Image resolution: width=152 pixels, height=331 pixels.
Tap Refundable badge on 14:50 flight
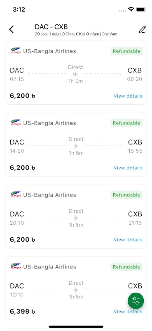tap(126, 123)
